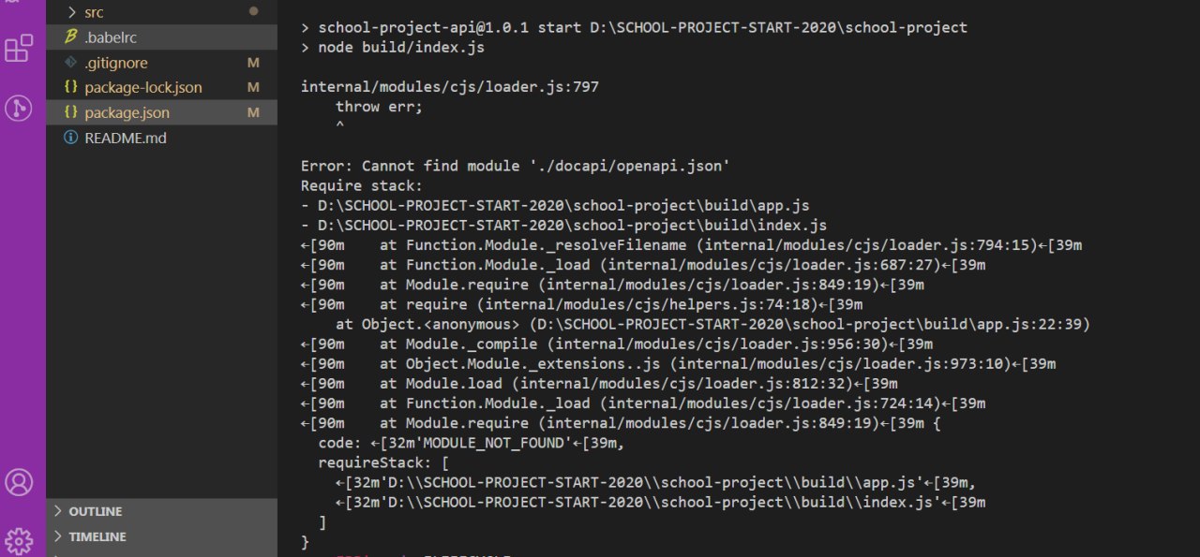Click the info icon beside README.md

pyautogui.click(x=70, y=138)
